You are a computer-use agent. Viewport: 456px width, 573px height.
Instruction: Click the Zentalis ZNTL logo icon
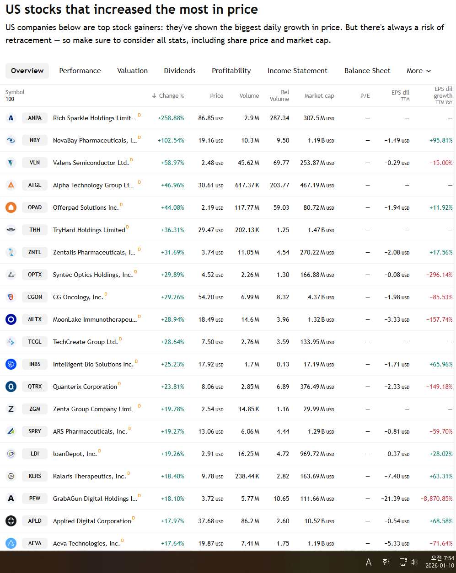click(11, 252)
